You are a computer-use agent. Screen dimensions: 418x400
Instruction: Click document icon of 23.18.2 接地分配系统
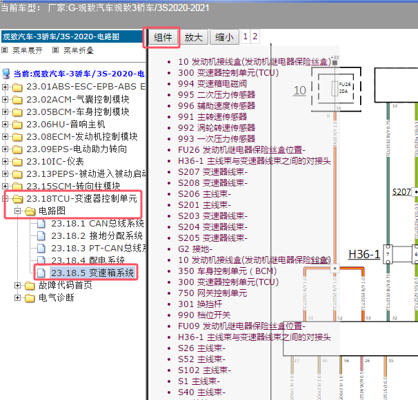[x=41, y=235]
